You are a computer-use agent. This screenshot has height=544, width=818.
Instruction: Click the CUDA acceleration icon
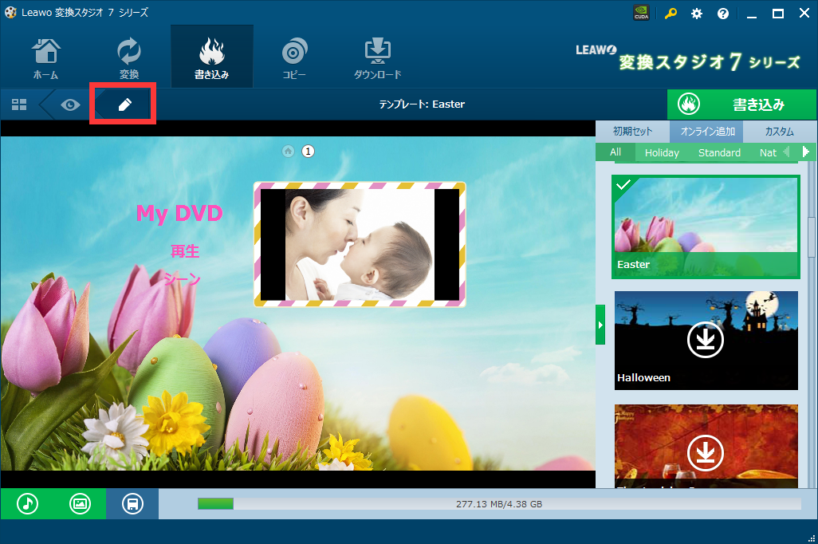pyautogui.click(x=642, y=14)
